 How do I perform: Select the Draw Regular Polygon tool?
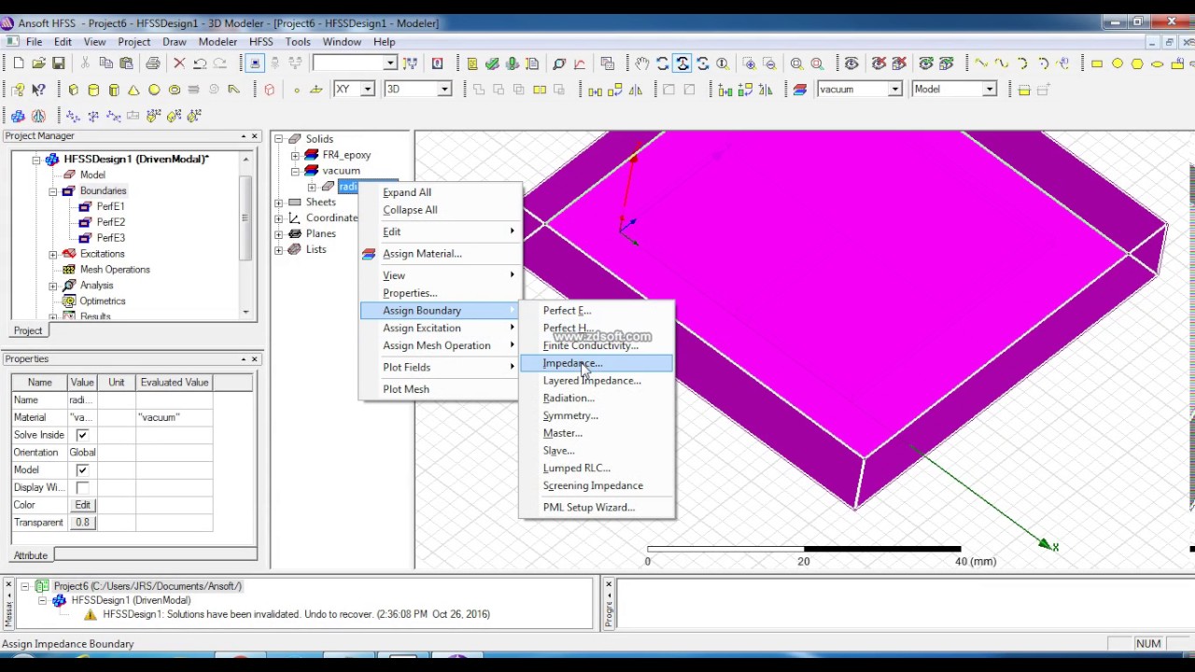coord(1137,63)
